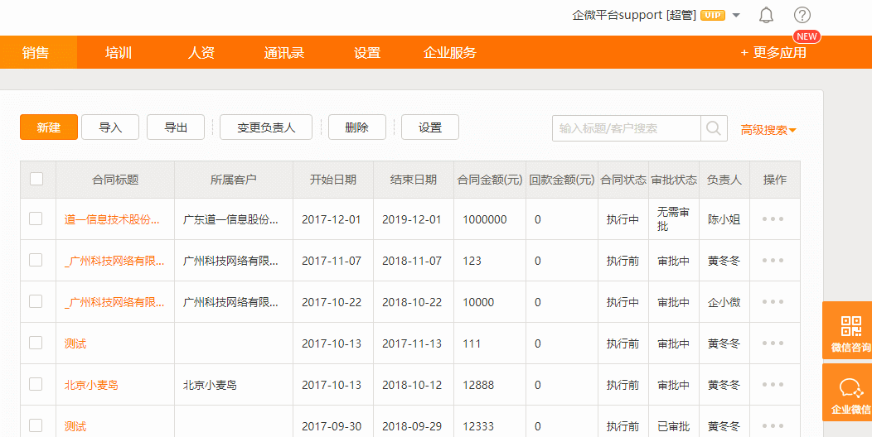Click the search magnifier icon

point(713,128)
